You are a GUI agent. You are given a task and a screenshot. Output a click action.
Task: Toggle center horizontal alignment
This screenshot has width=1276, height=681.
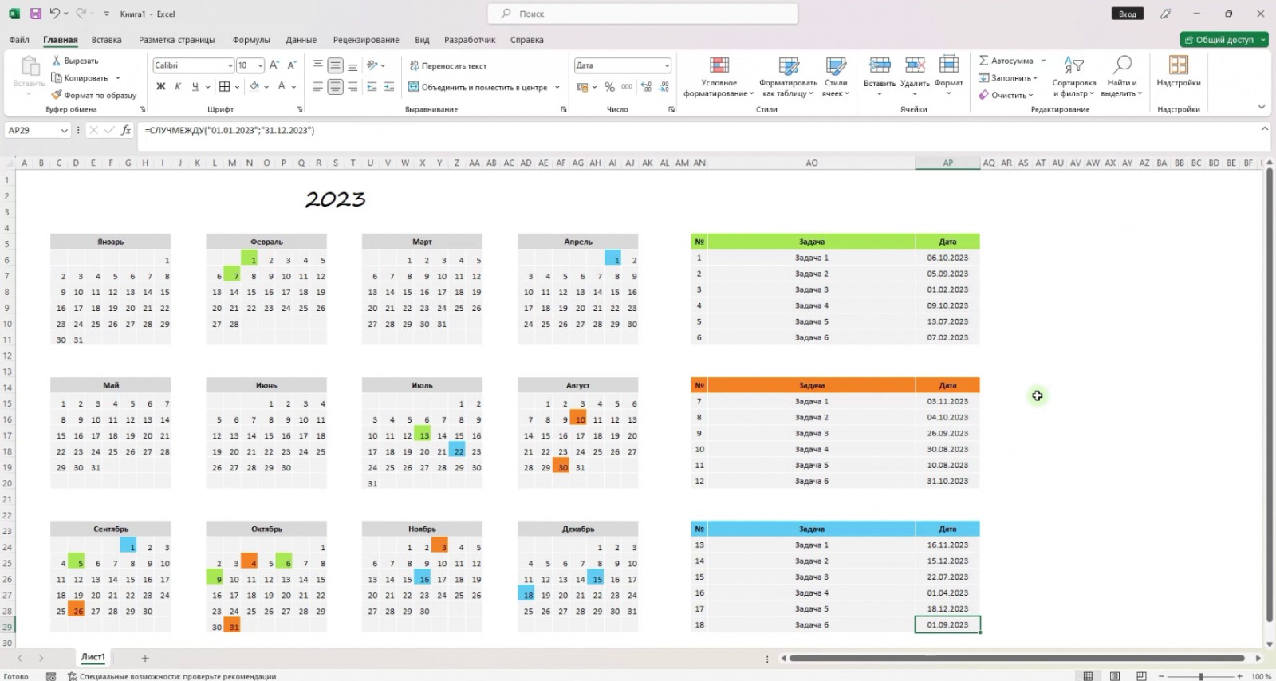tap(336, 87)
